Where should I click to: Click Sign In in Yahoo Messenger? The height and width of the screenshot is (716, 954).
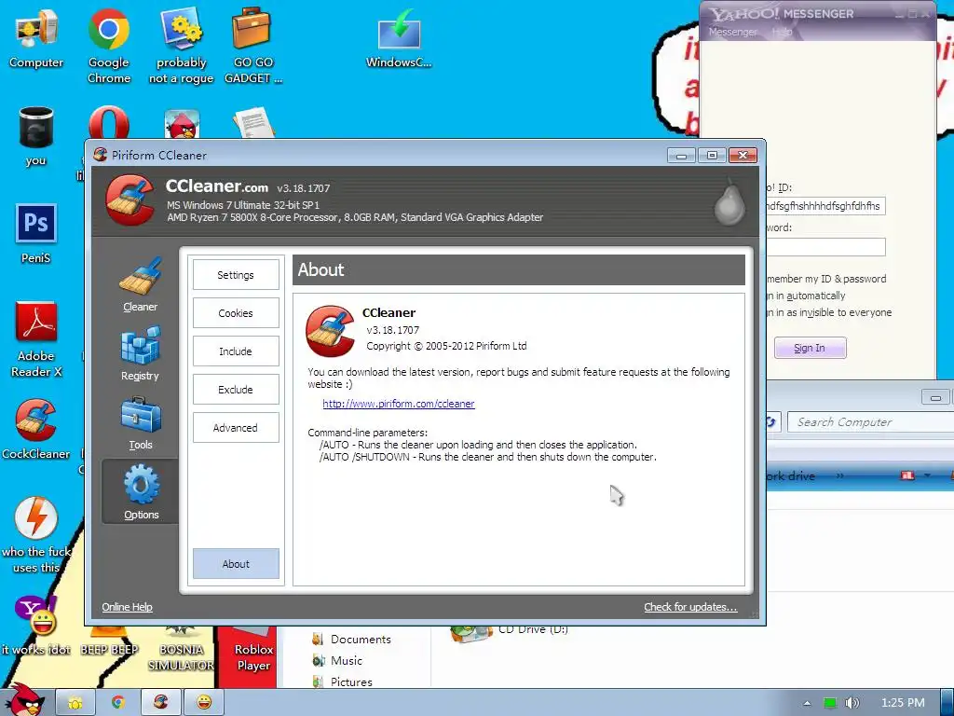point(810,348)
